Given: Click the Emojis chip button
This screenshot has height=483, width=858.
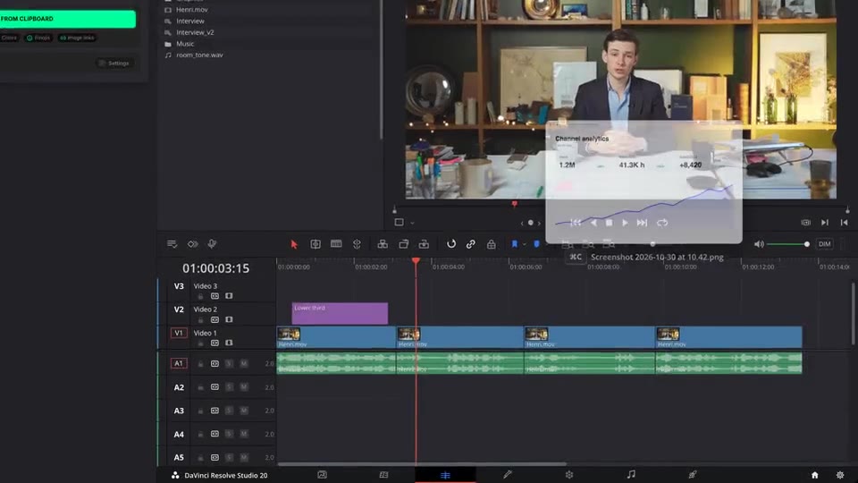Looking at the screenshot, I should (38, 38).
